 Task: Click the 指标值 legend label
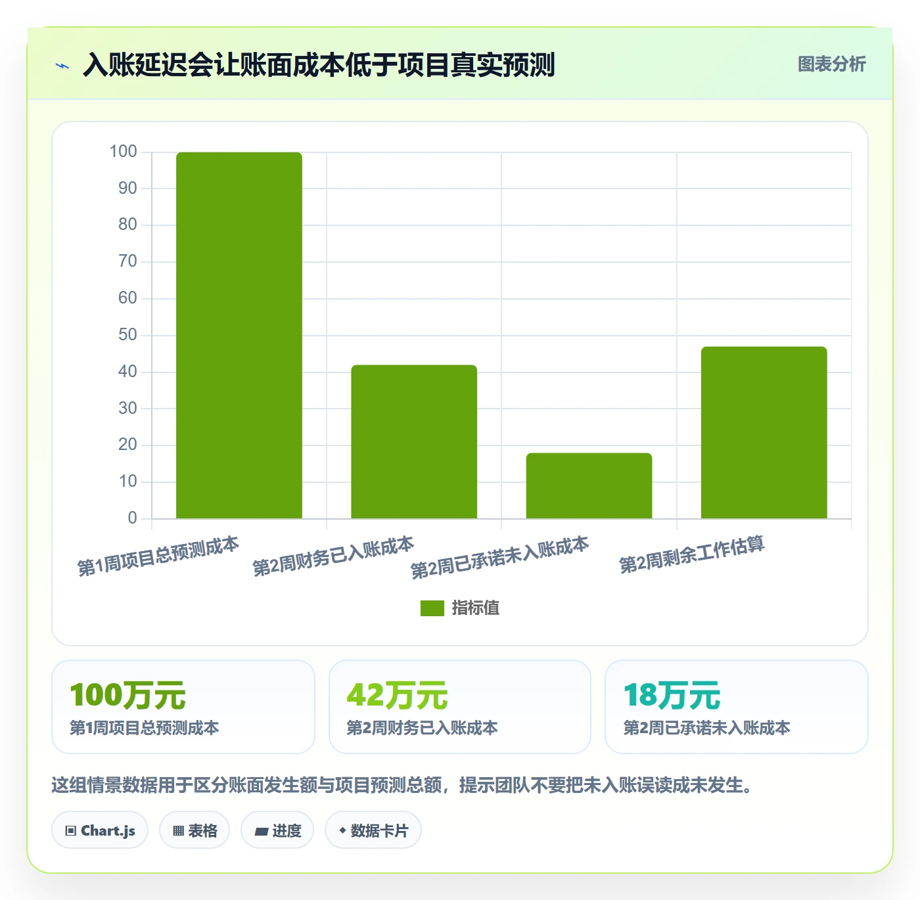tap(476, 608)
